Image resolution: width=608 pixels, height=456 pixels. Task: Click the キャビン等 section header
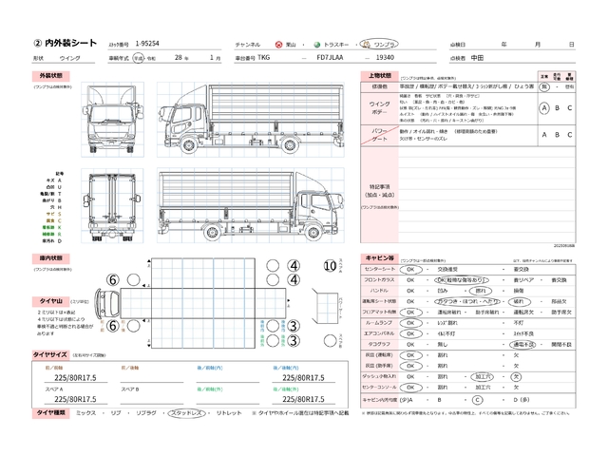[381, 257]
